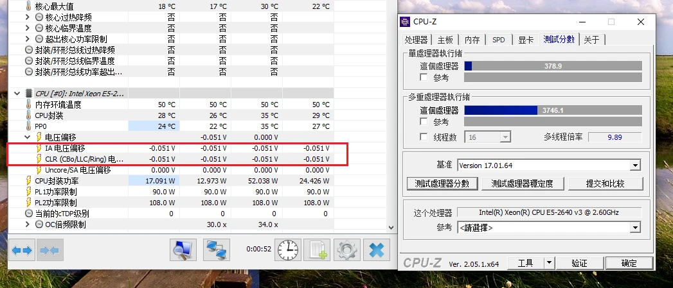Viewport: 673px width, 288px height.
Task: Open the 參考 <請選擇> processor dropdown
Action: (x=635, y=228)
